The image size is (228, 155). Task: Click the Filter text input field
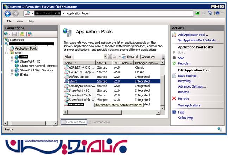coord(89,57)
